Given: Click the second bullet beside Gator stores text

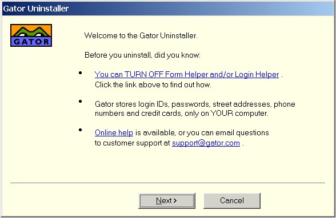Looking at the screenshot, I should (x=81, y=102).
